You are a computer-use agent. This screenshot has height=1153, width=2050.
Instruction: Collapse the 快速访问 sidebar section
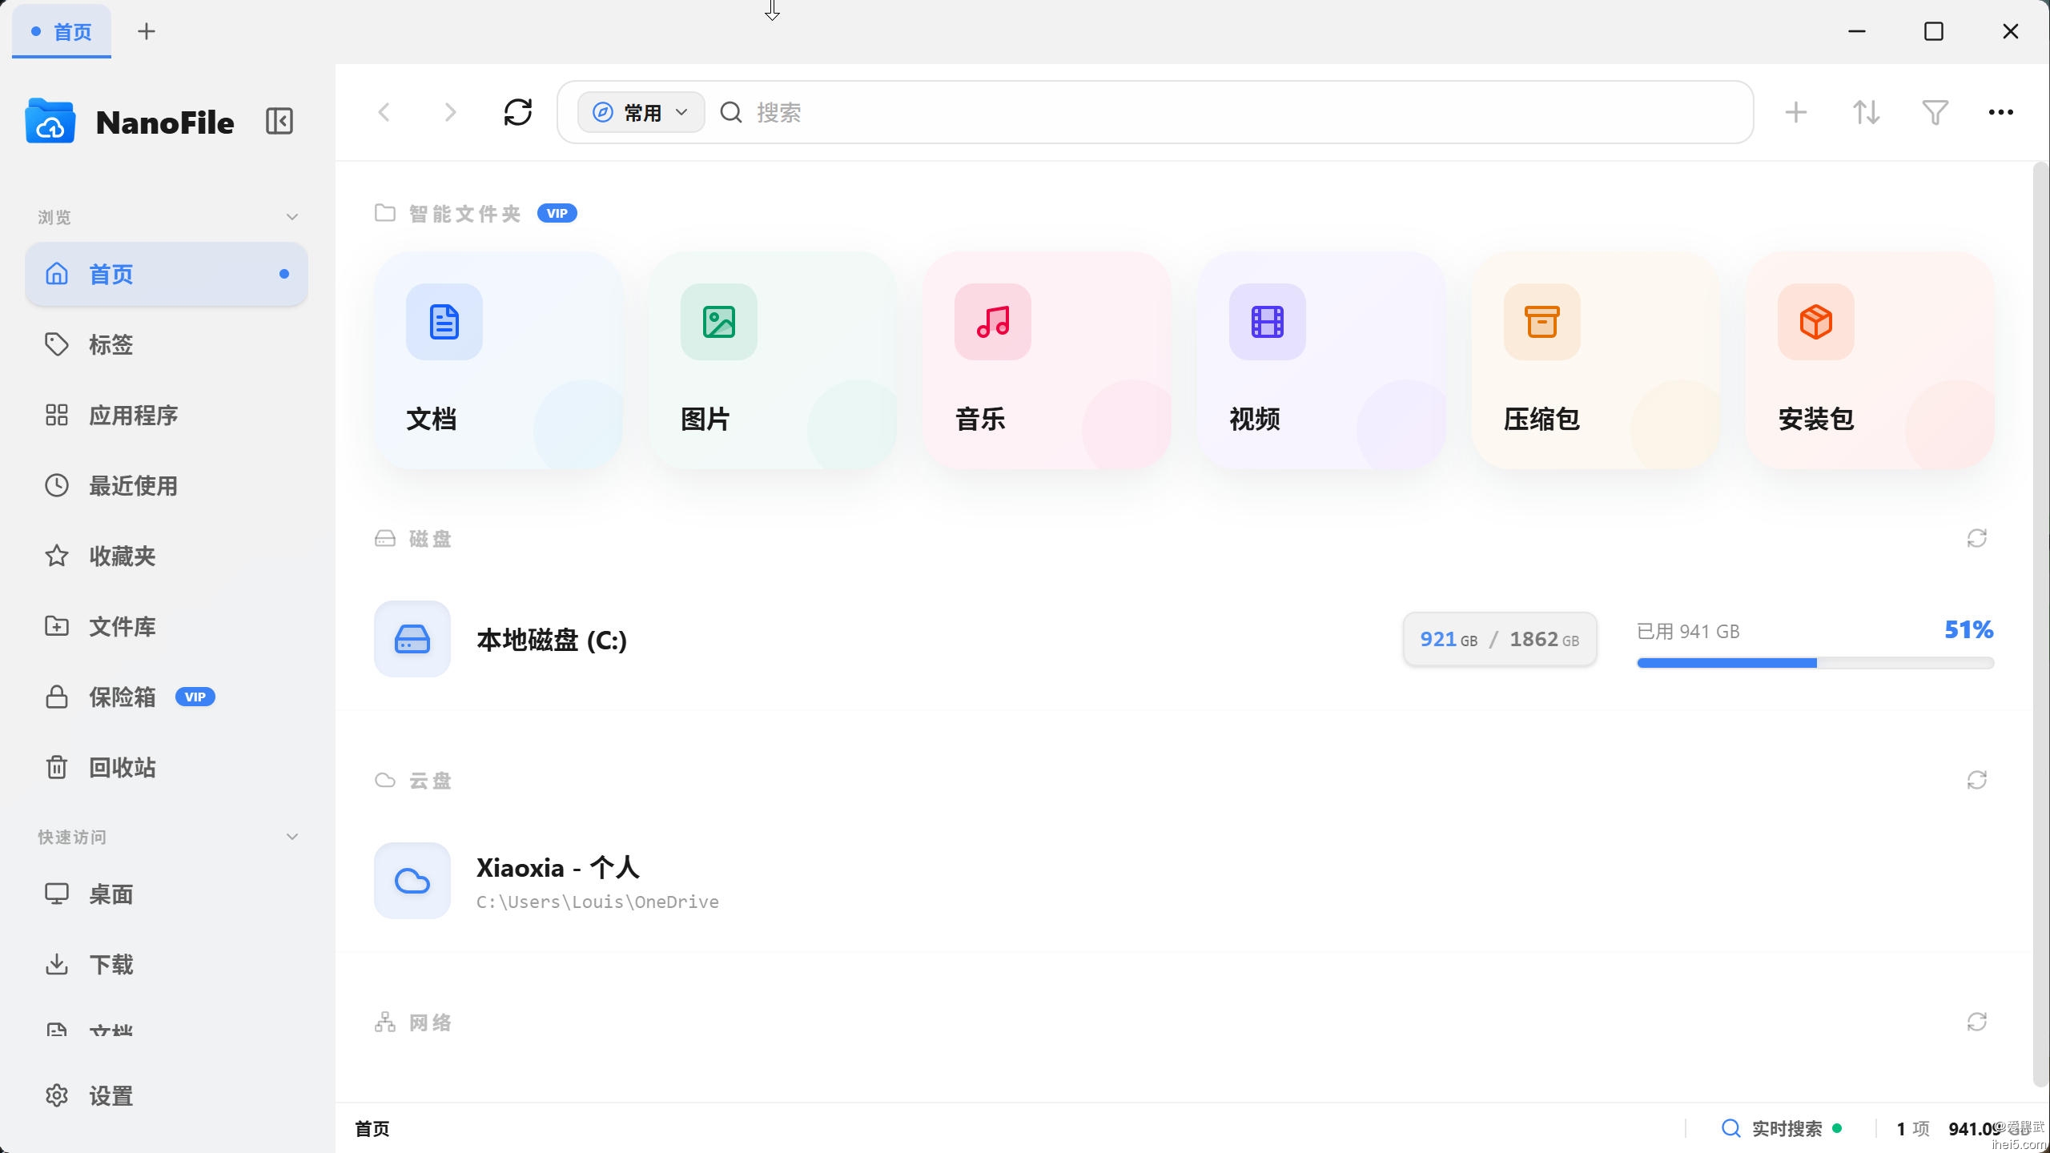(292, 837)
